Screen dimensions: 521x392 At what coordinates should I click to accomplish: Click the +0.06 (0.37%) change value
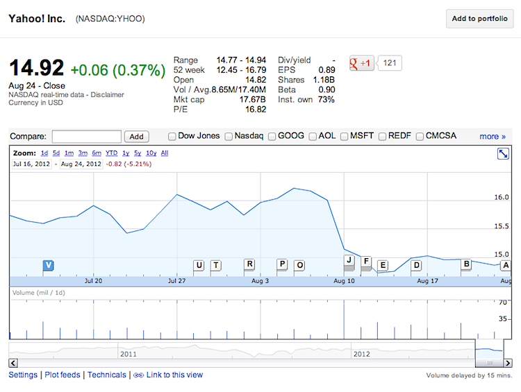[x=118, y=70]
